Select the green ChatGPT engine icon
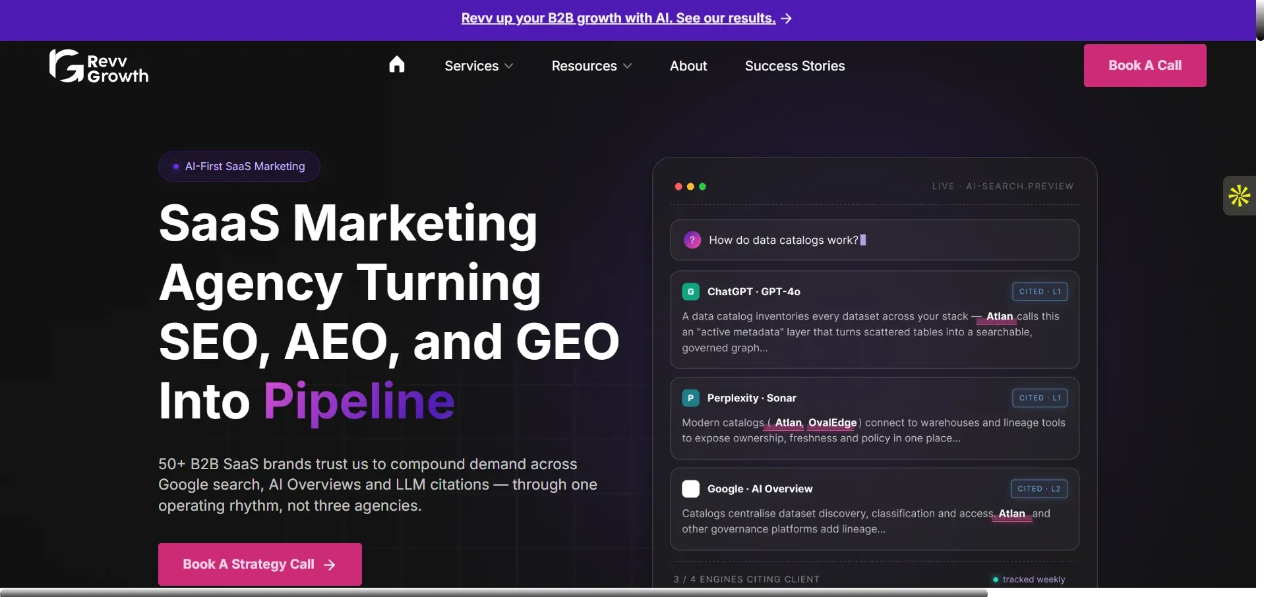This screenshot has height=597, width=1264. click(x=690, y=291)
